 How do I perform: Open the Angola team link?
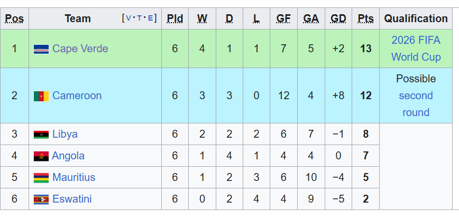(68, 156)
